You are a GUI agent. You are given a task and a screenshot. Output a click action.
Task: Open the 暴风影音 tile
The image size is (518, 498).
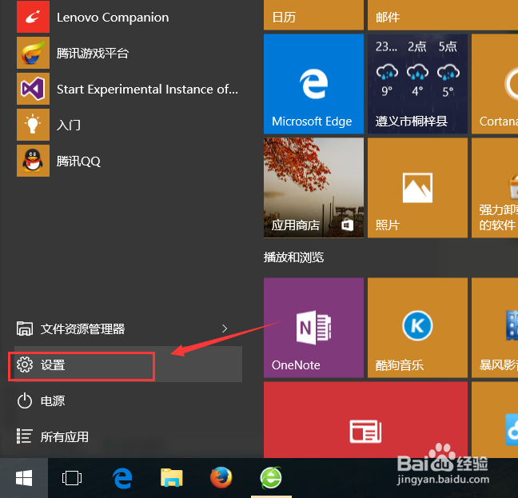click(495, 328)
